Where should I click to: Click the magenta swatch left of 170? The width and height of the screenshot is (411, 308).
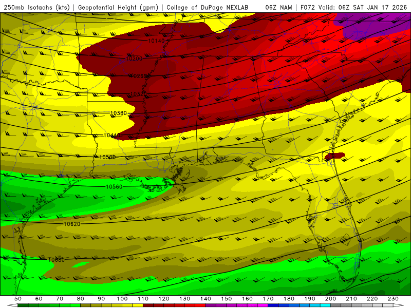(263, 305)
